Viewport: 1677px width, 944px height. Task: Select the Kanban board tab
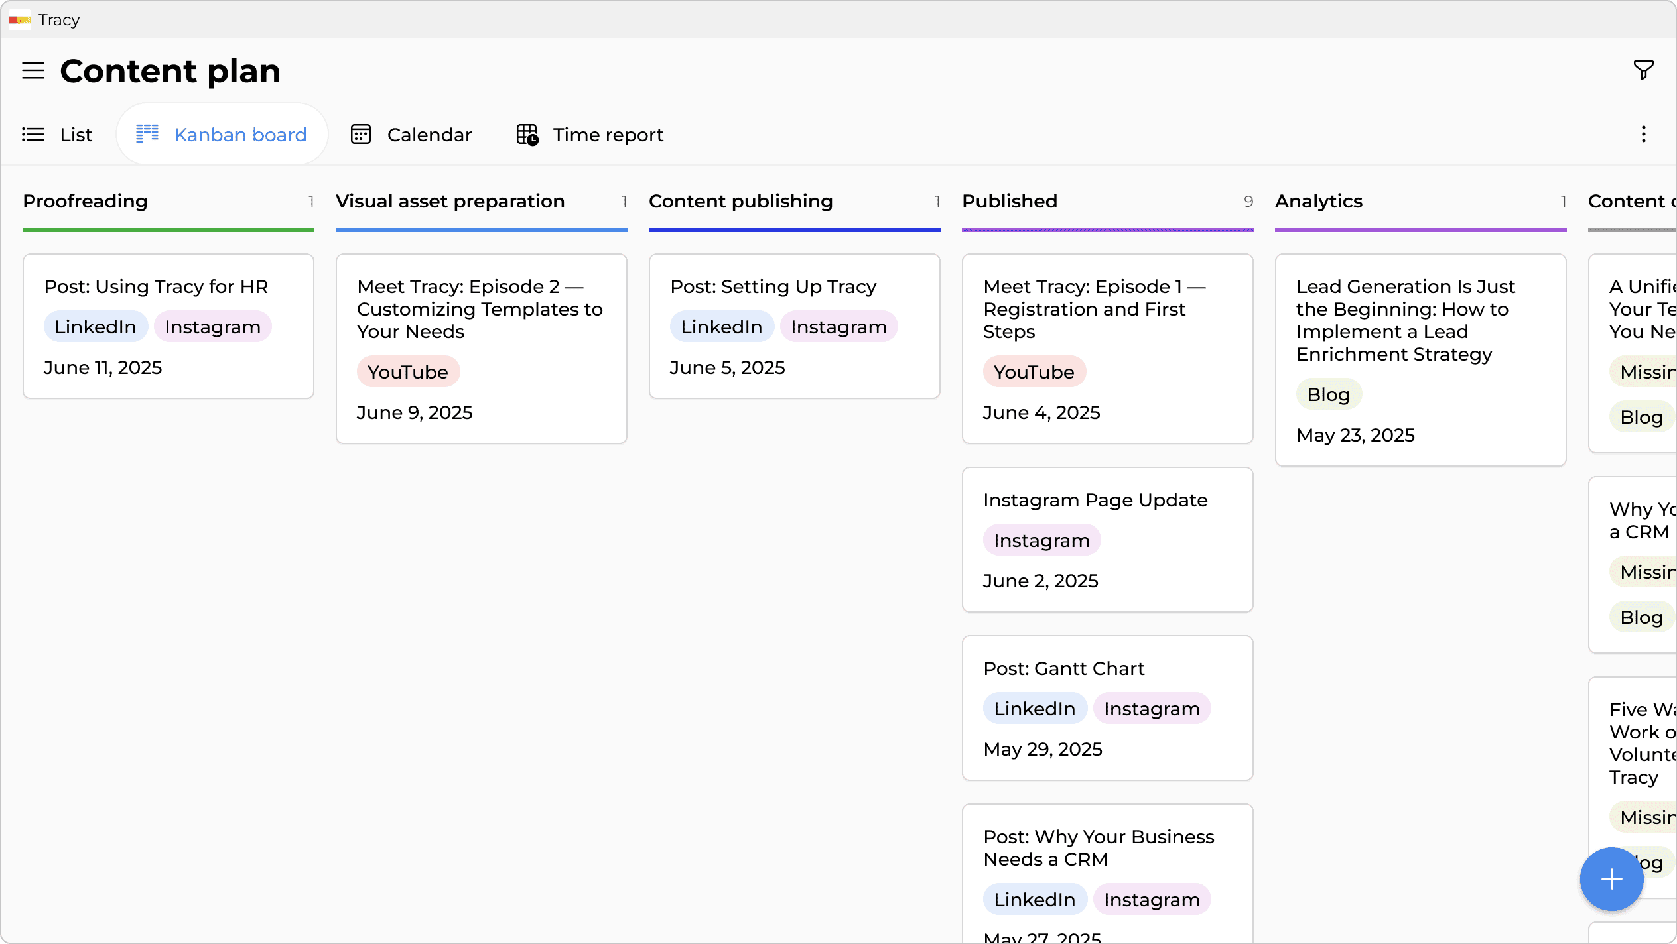[x=222, y=135]
